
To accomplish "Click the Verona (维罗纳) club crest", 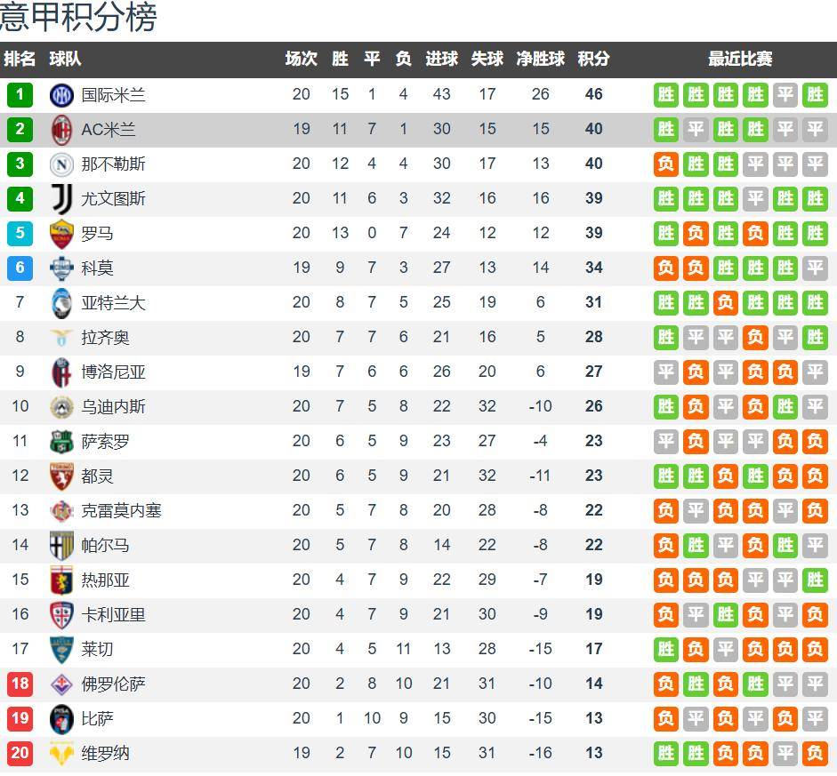I will 61,754.
